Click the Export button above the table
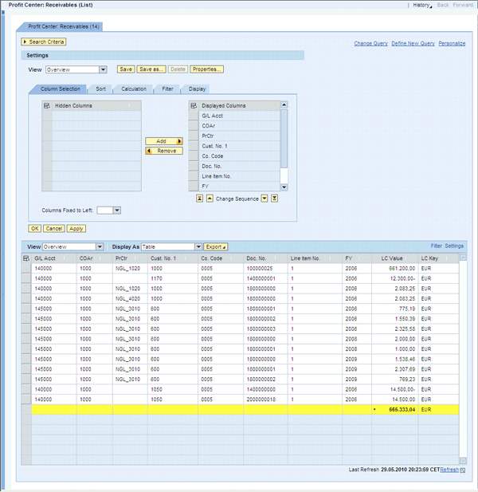The width and height of the screenshot is (478, 492). (x=216, y=247)
